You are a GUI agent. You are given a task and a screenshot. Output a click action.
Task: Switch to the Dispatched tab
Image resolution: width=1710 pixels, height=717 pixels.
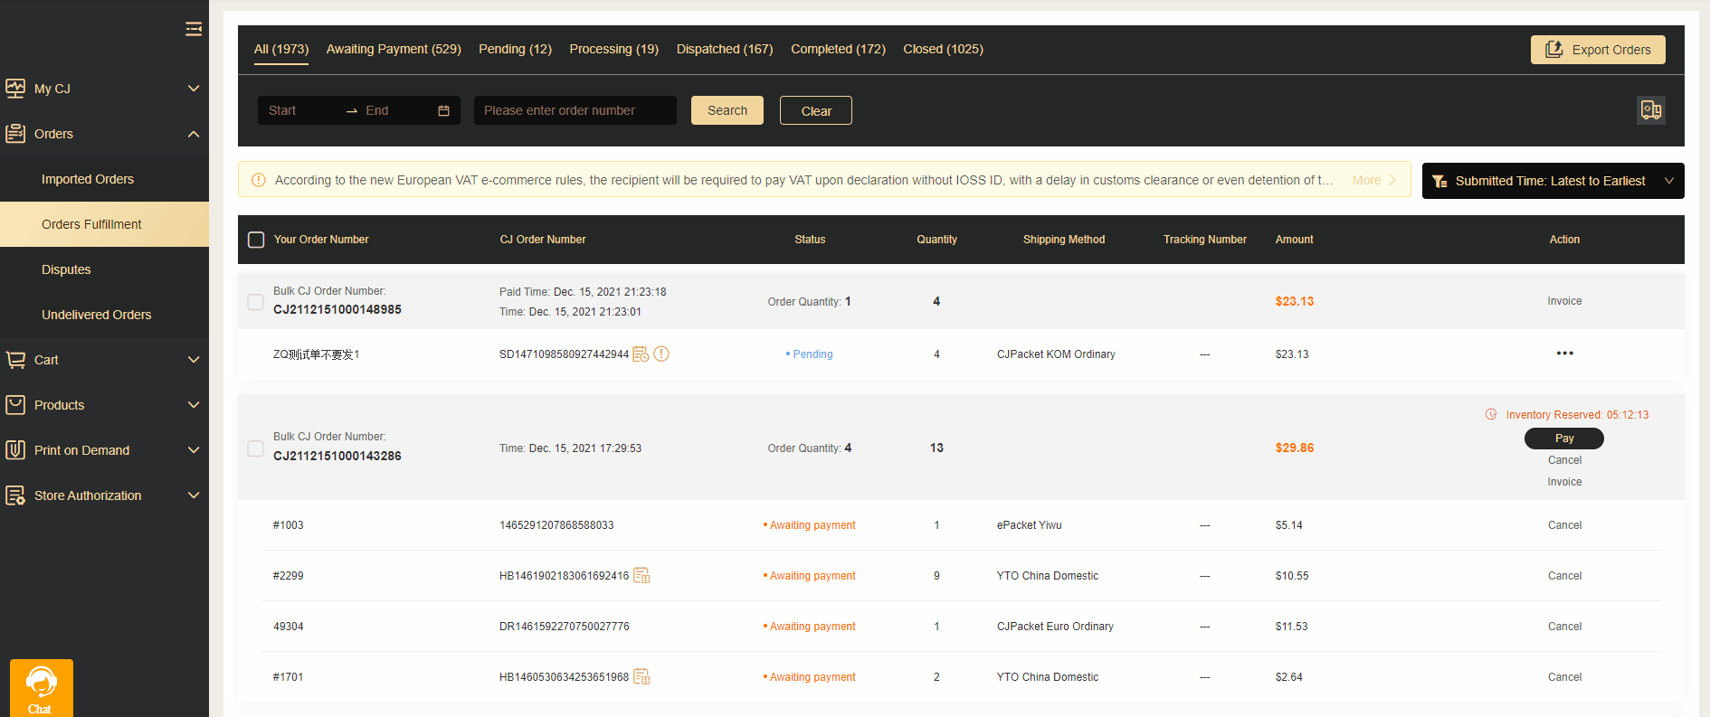coord(724,49)
